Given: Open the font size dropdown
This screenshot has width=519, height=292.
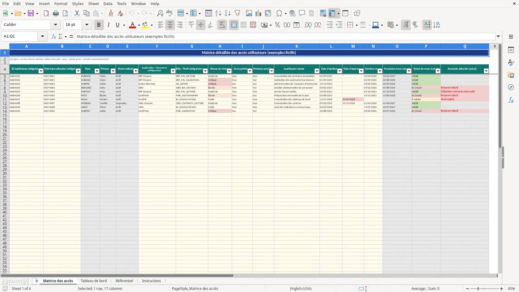Looking at the screenshot, I should 87,25.
